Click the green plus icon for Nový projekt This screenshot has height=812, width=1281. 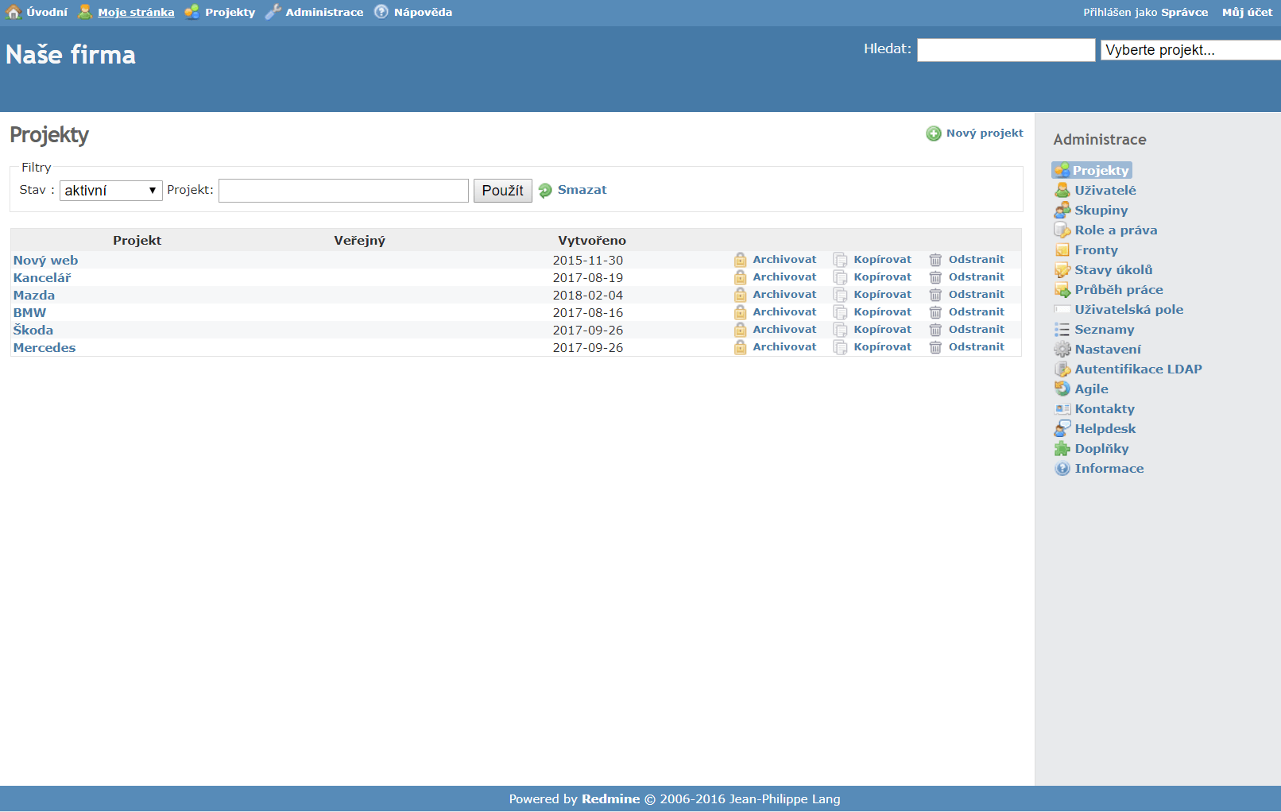tap(934, 133)
